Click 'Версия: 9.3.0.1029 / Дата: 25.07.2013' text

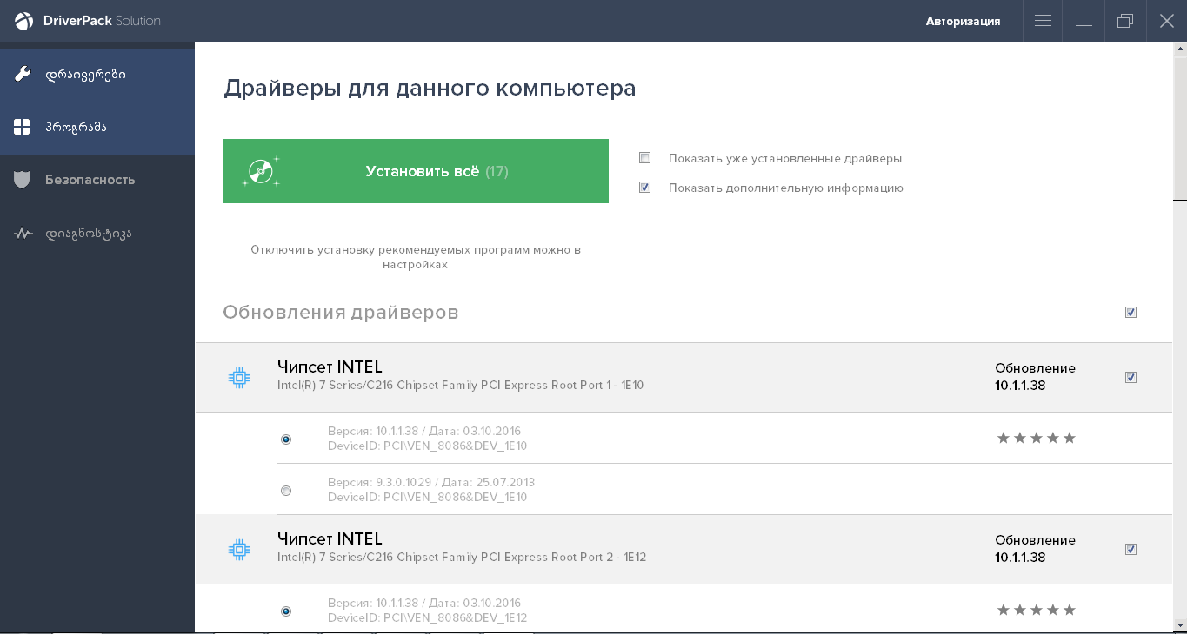click(431, 482)
